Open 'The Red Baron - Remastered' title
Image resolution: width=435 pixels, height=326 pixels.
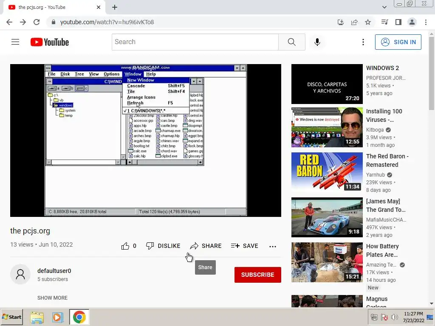pyautogui.click(x=387, y=160)
